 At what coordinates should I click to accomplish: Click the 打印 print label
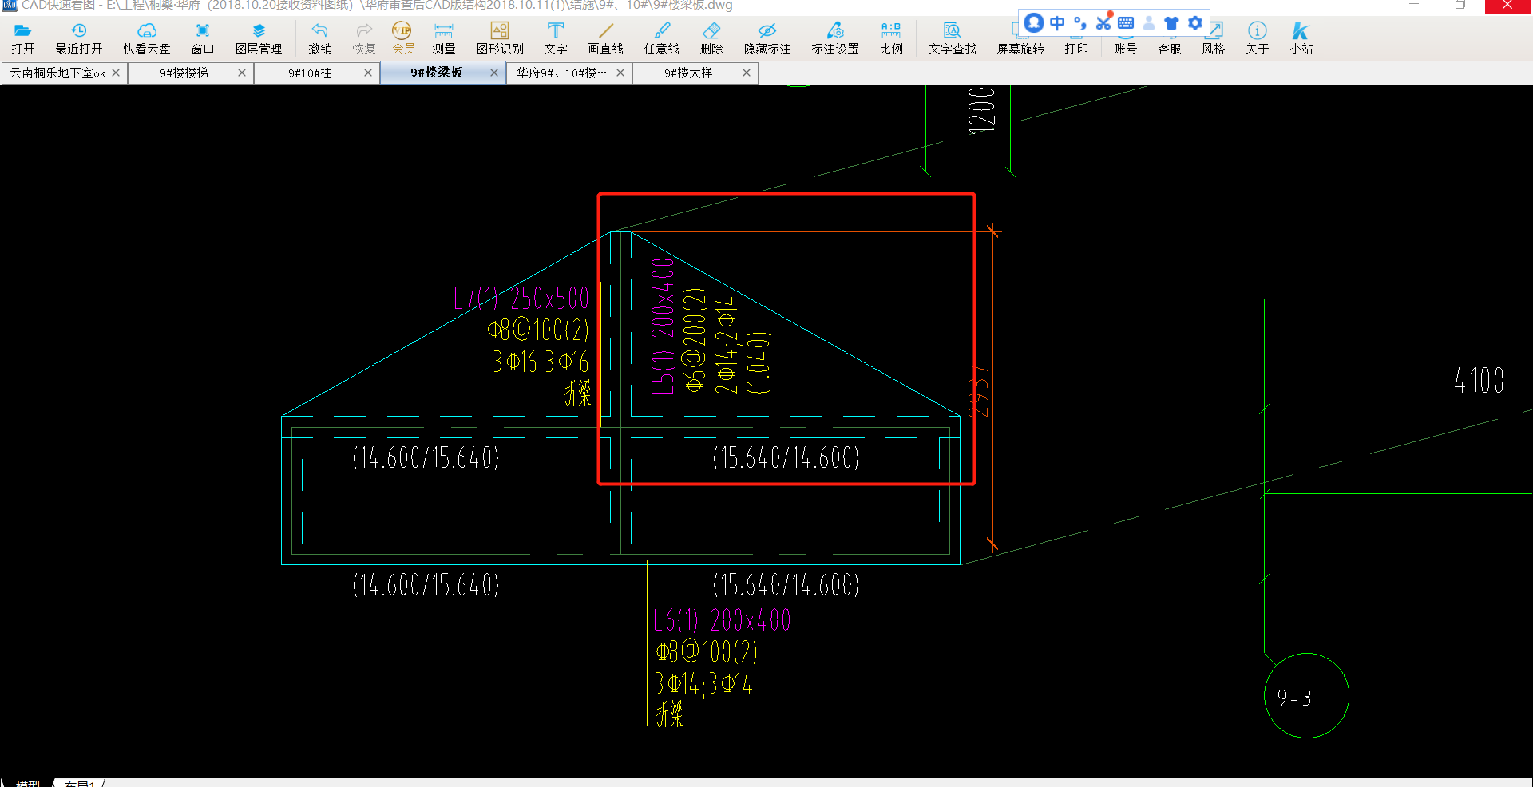point(1076,49)
